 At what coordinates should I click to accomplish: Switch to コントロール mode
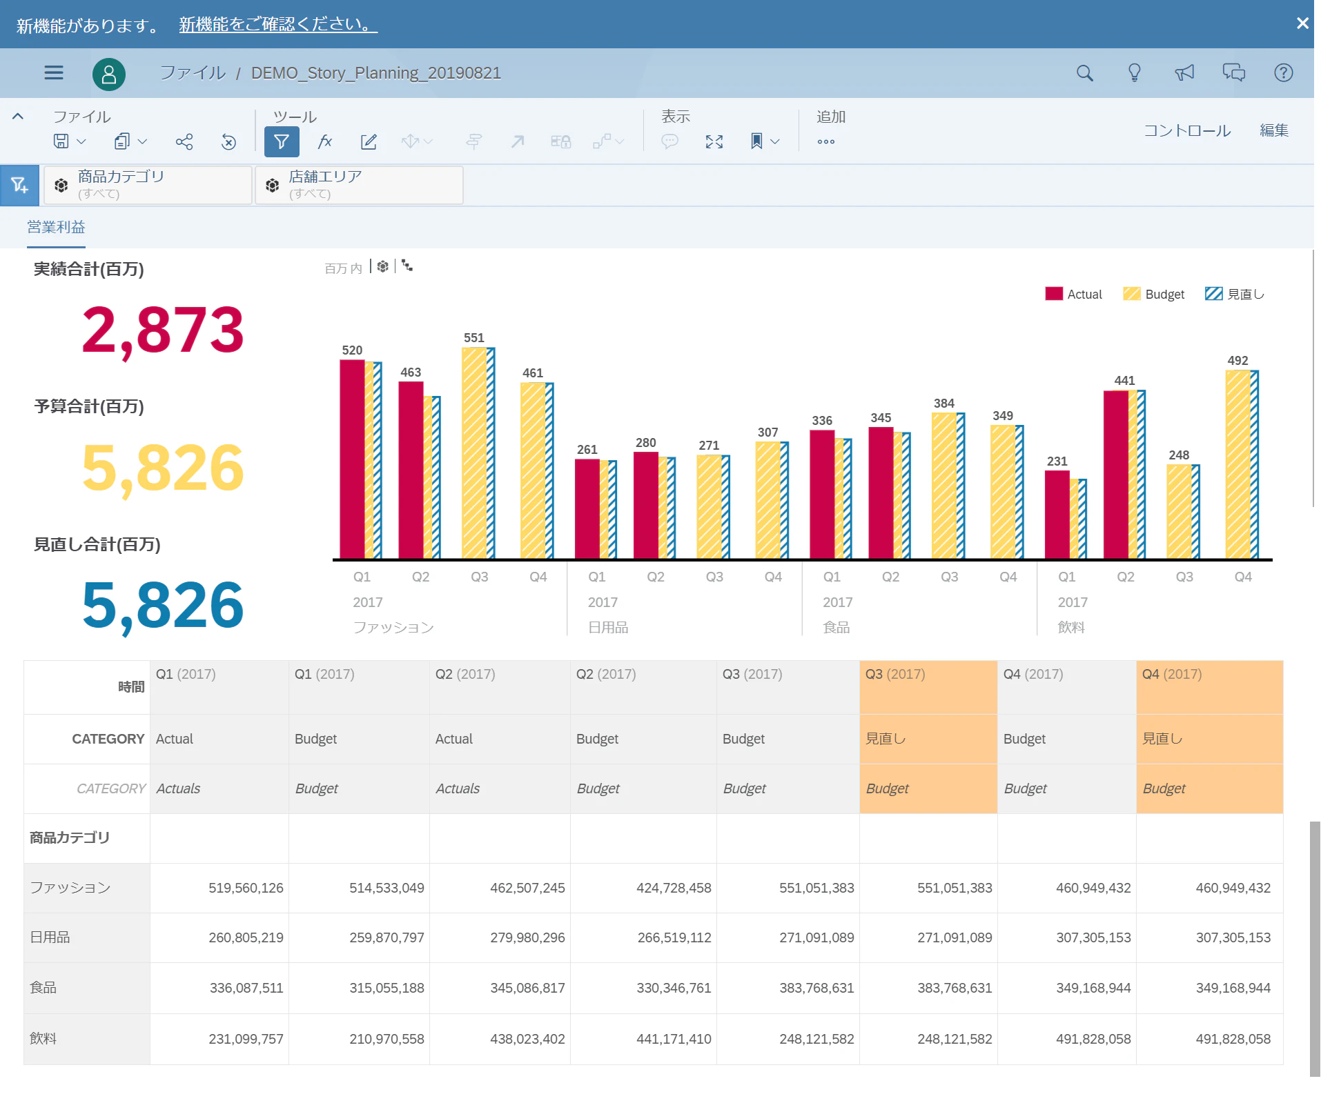pyautogui.click(x=1187, y=130)
